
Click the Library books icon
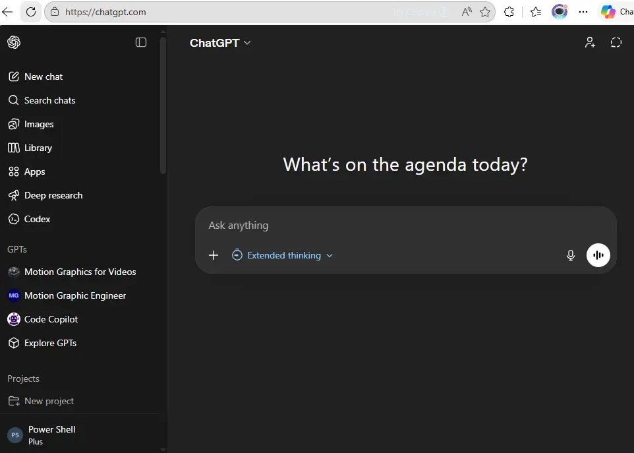(x=14, y=148)
